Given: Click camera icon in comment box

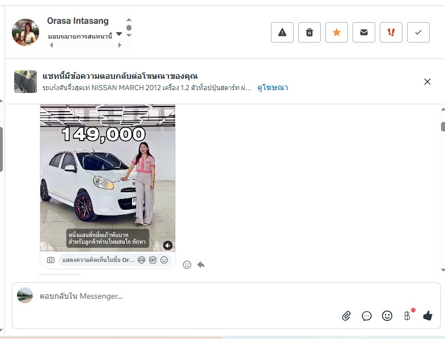Looking at the screenshot, I should tap(50, 260).
